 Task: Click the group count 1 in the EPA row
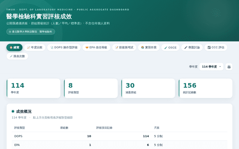click(90, 145)
